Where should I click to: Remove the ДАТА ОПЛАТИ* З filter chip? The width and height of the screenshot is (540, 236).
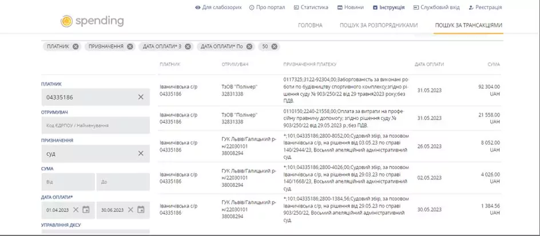point(188,46)
